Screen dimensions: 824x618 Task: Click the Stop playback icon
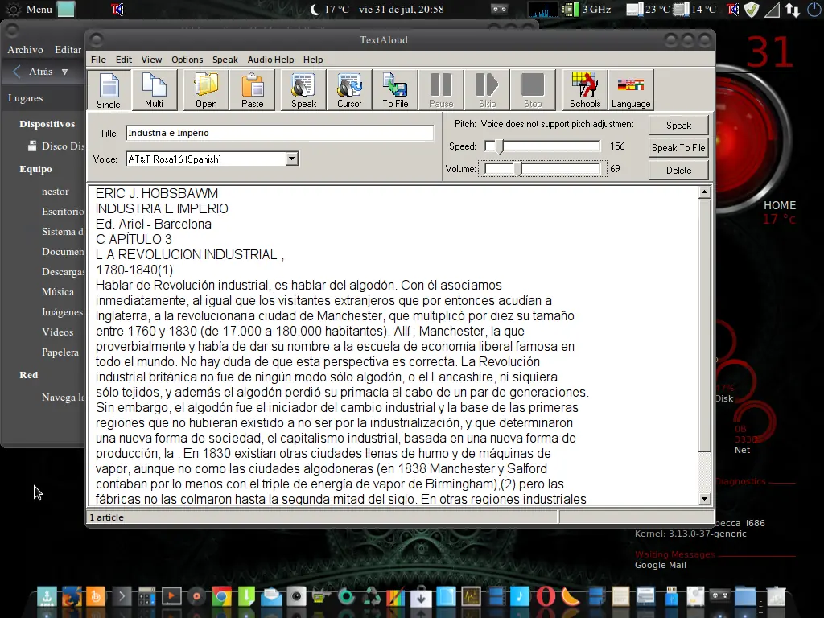[533, 90]
